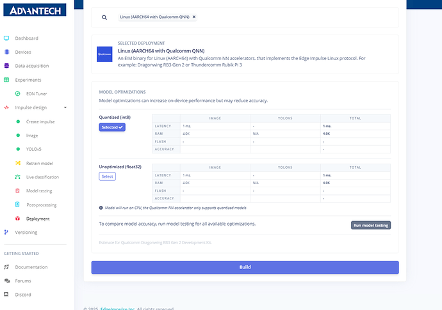
Task: Click the Live classification icon
Action: coord(17,177)
